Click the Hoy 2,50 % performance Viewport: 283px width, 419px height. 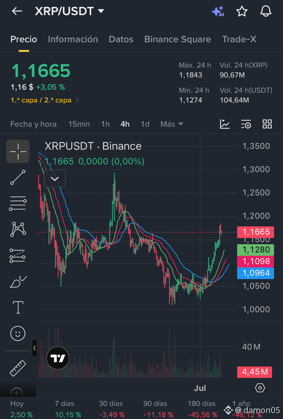tap(21, 409)
